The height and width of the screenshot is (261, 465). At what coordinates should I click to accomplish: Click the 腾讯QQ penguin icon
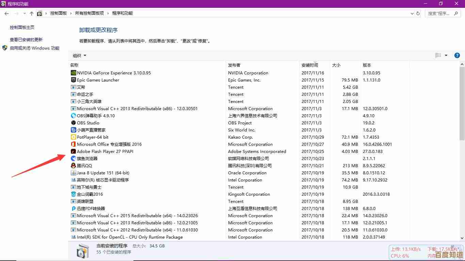(x=73, y=166)
